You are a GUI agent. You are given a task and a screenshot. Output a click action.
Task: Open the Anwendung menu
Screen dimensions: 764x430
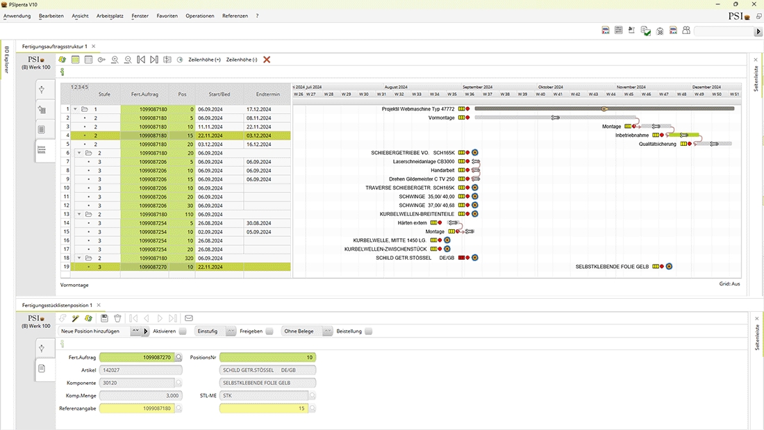(17, 15)
